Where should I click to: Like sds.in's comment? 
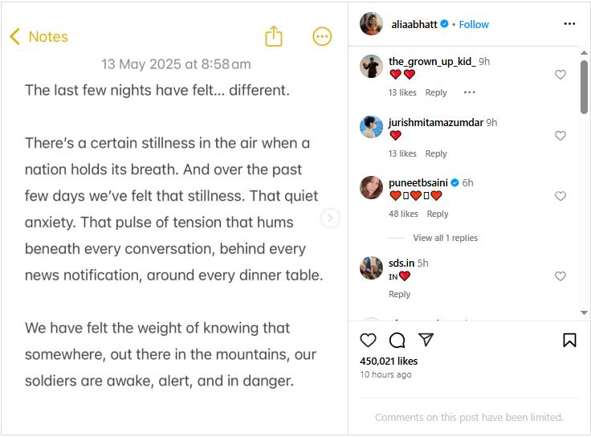click(560, 276)
